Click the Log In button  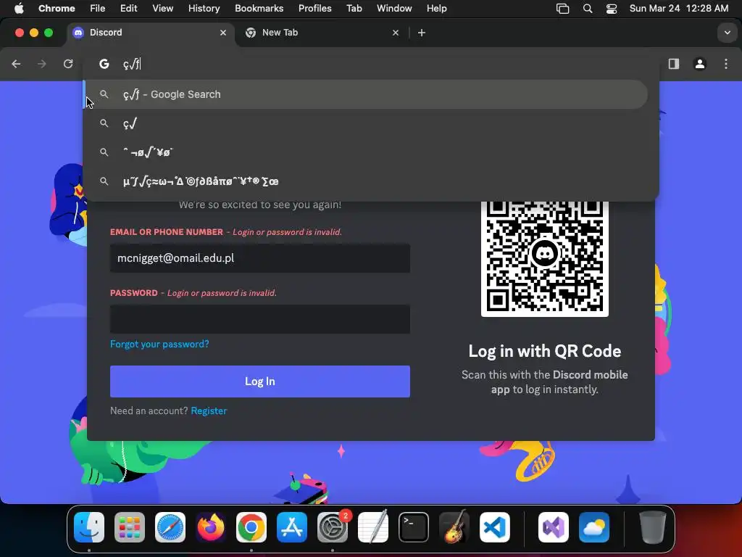tap(260, 381)
